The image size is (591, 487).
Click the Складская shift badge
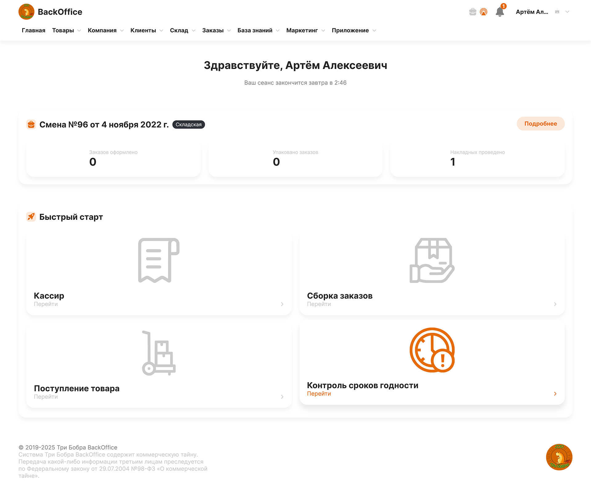point(188,125)
